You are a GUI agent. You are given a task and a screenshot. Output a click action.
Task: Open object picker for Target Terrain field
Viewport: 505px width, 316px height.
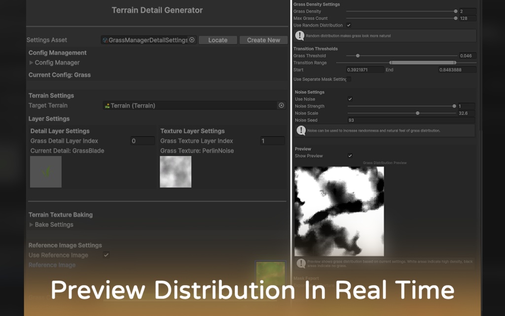tap(281, 106)
